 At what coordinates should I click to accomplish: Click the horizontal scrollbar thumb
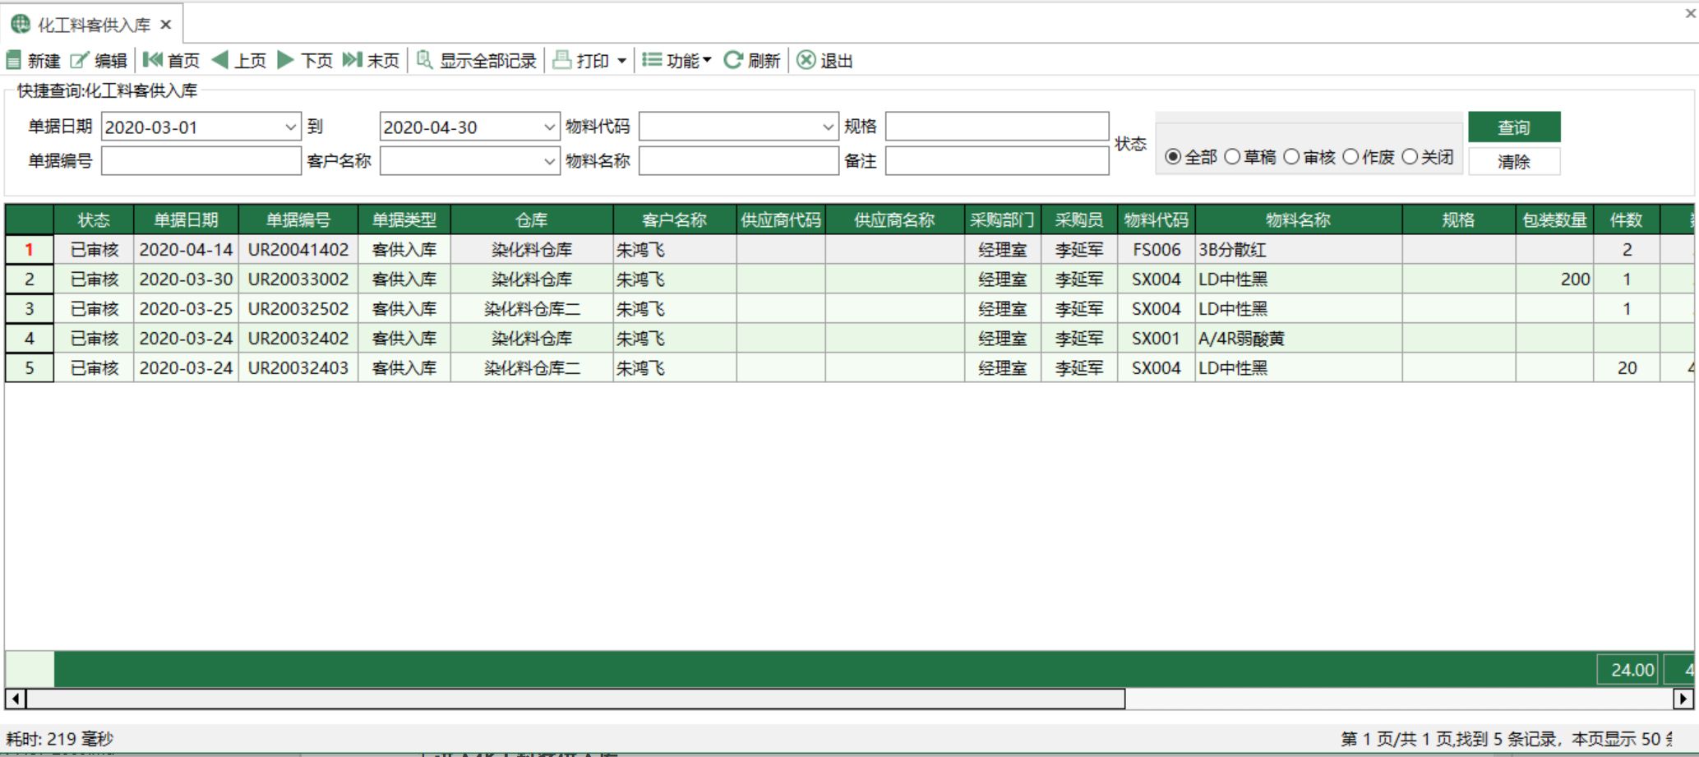pos(575,699)
